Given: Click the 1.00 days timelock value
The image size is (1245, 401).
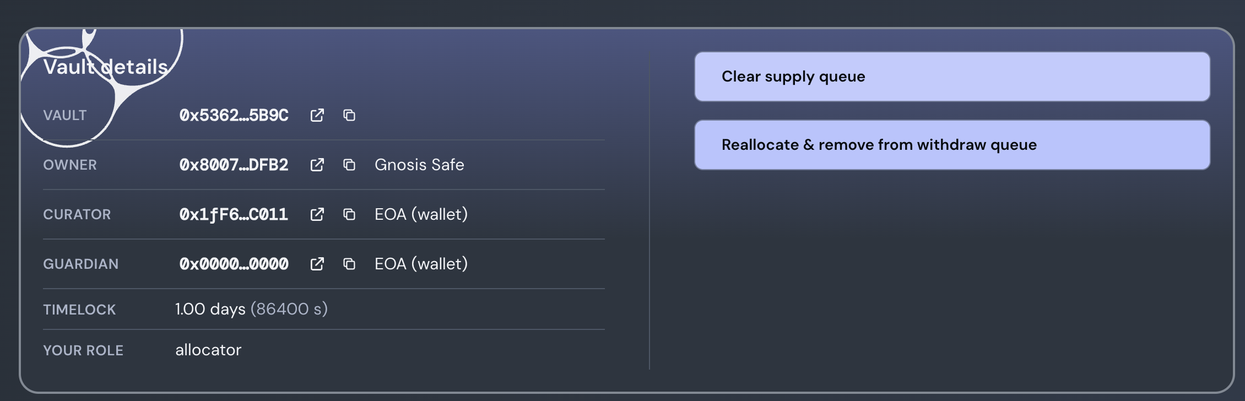Looking at the screenshot, I should tap(210, 309).
